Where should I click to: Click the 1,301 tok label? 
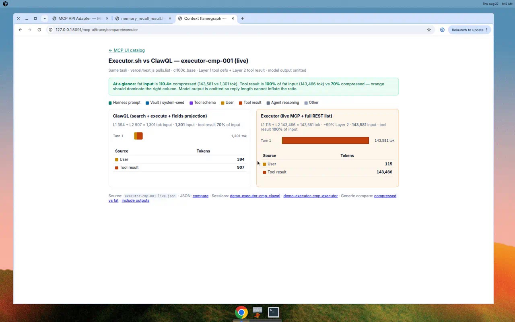239,136
